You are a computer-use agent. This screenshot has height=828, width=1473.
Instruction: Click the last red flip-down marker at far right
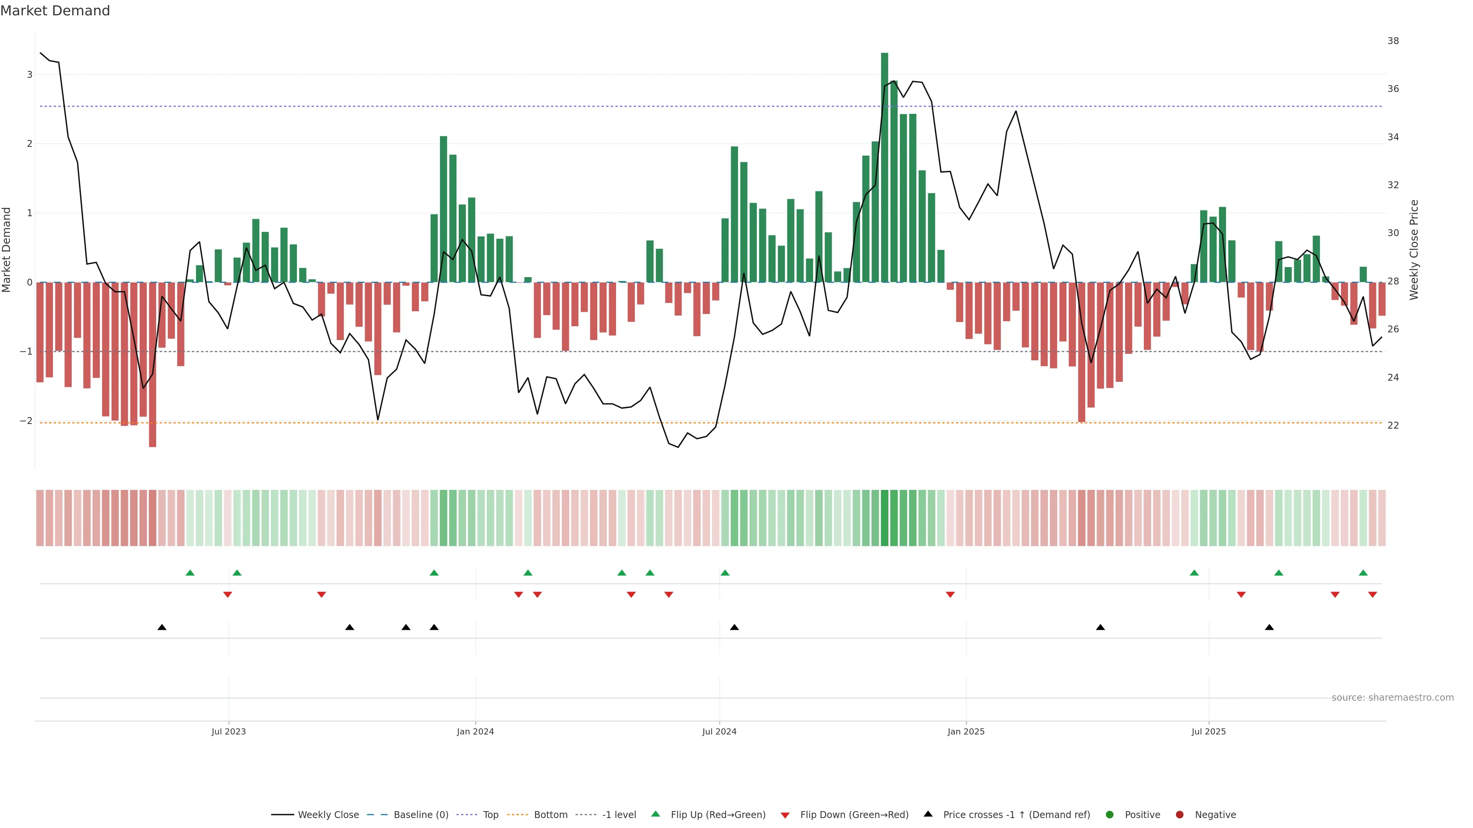[x=1372, y=595]
